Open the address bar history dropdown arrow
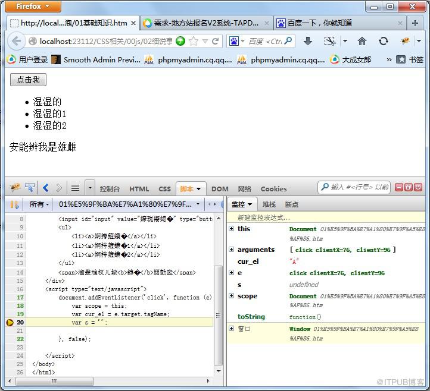This screenshot has width=430, height=391. (x=205, y=42)
